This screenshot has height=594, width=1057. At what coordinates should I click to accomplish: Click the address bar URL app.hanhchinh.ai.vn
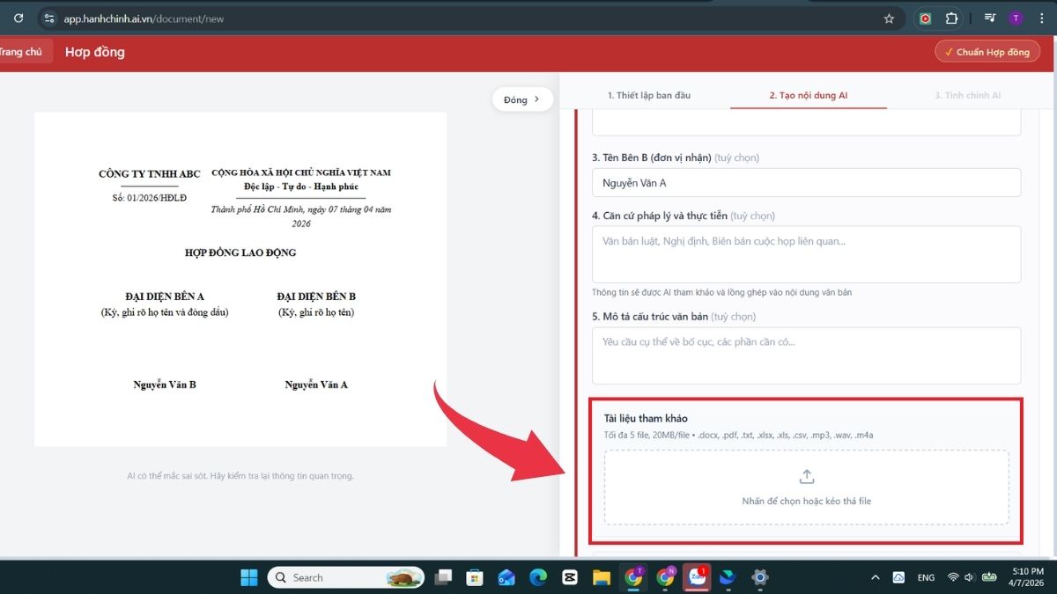144,18
